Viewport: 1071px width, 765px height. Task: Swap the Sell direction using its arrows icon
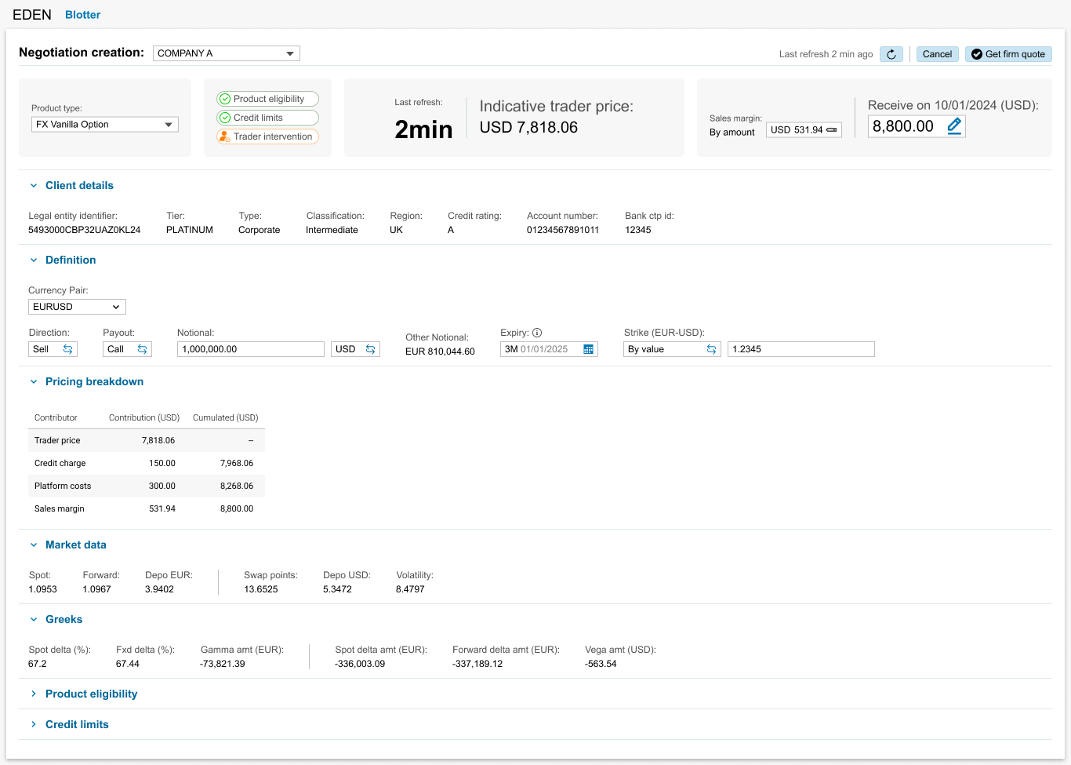68,349
